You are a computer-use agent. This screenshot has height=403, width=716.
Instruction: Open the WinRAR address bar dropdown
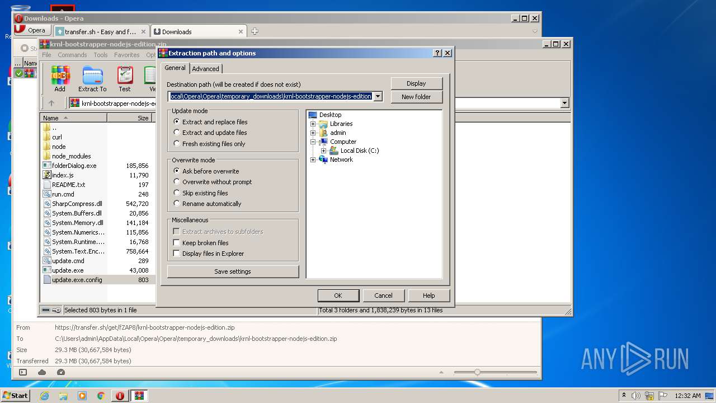click(564, 103)
